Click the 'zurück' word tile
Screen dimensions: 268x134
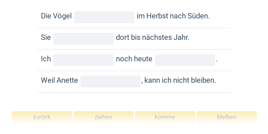pyautogui.click(x=42, y=117)
